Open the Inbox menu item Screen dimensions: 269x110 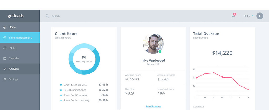12,48
